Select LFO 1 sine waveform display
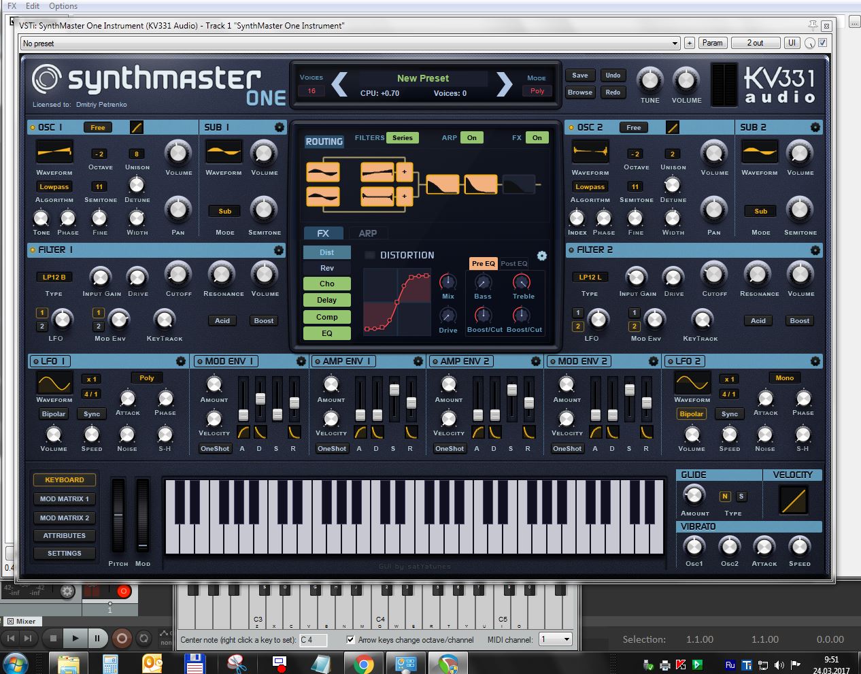 (54, 383)
